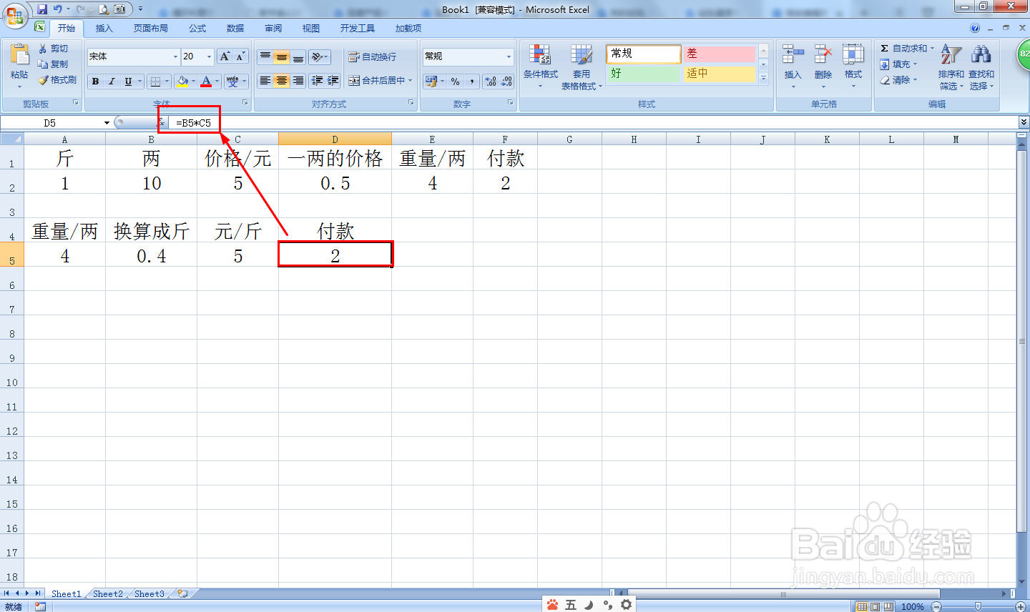Switch to the Sheet2 worksheet tab
The width and height of the screenshot is (1030, 612).
pos(107,593)
